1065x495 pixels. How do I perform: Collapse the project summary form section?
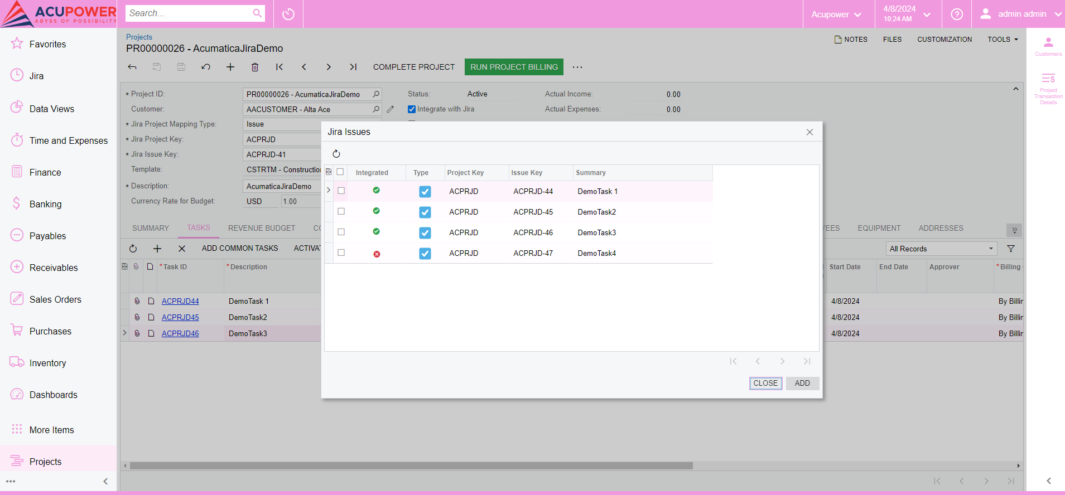1015,89
